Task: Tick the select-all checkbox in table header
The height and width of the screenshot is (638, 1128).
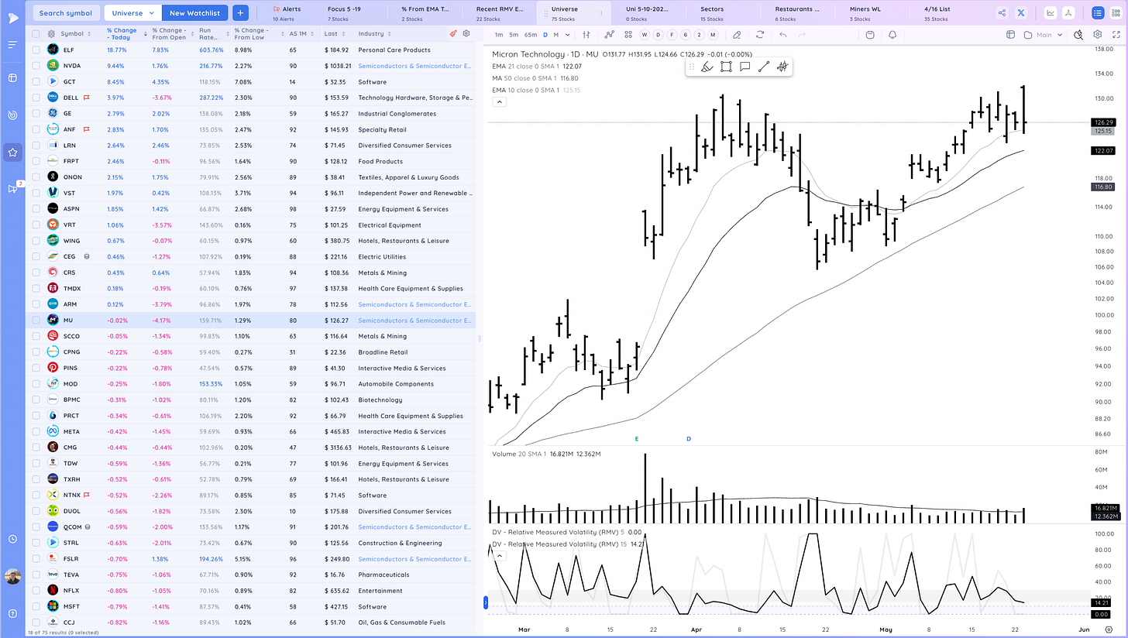Action: pyautogui.click(x=36, y=34)
